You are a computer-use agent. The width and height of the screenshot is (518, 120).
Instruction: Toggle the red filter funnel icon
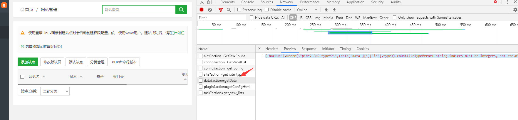[221, 10]
